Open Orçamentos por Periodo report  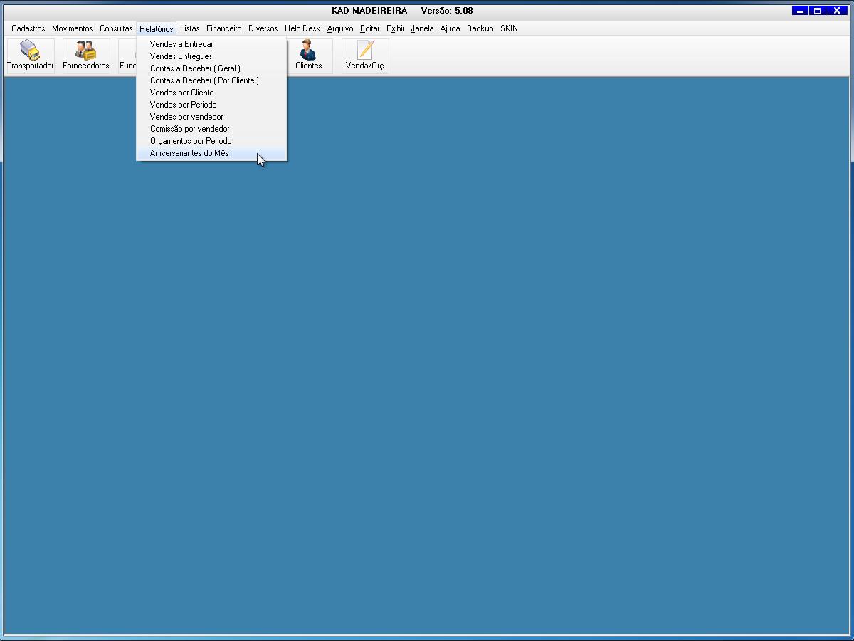(x=211, y=141)
